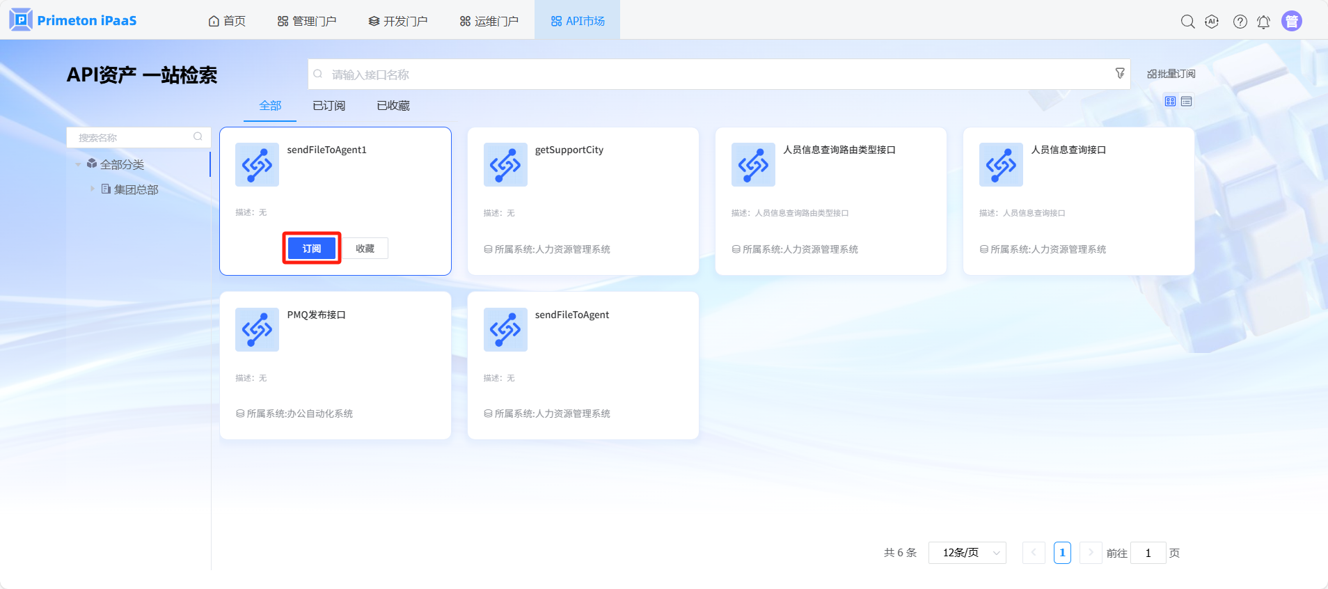The width and height of the screenshot is (1328, 589).
Task: Switch to the 已订阅 tab
Action: click(x=329, y=106)
